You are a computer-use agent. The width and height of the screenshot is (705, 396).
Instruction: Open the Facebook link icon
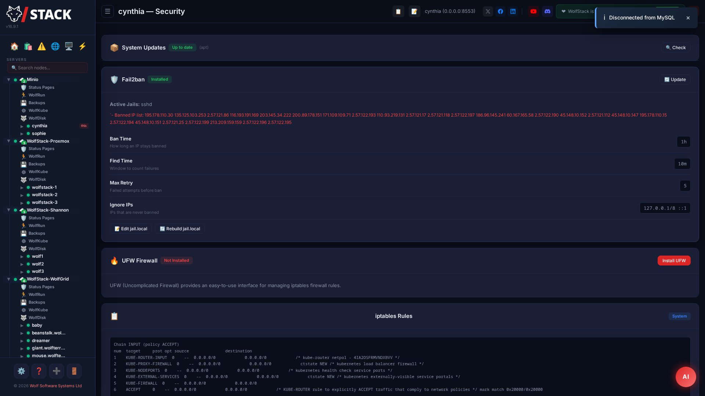(500, 11)
